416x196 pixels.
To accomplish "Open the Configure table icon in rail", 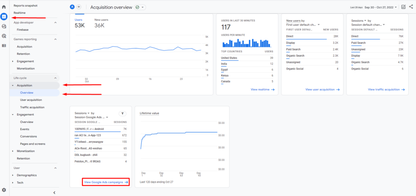I will [4, 45].
